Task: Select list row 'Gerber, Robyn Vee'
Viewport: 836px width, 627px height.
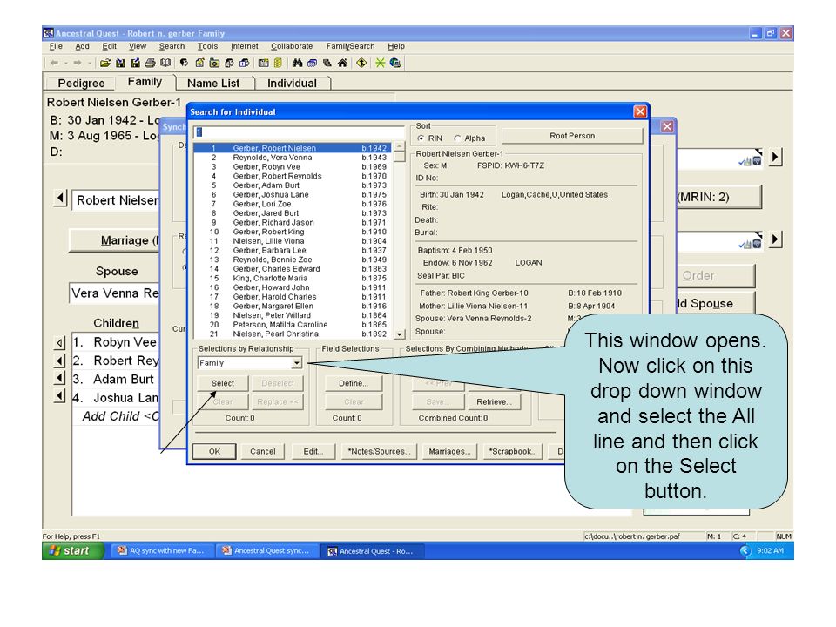Action: (x=293, y=167)
